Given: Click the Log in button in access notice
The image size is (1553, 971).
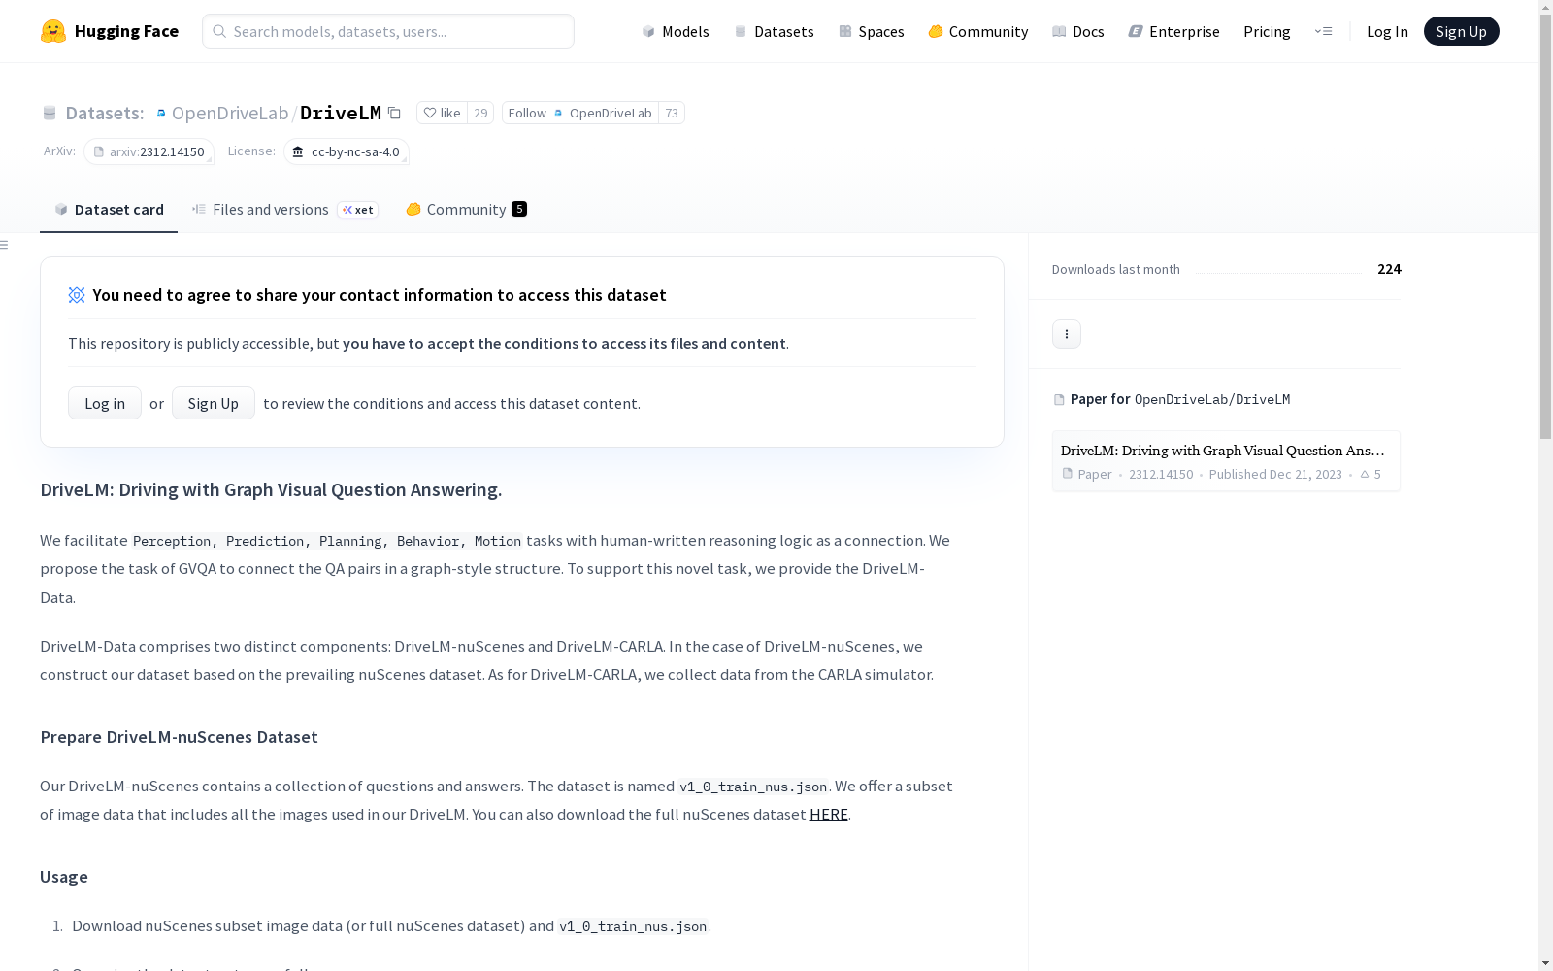Looking at the screenshot, I should pos(105,403).
